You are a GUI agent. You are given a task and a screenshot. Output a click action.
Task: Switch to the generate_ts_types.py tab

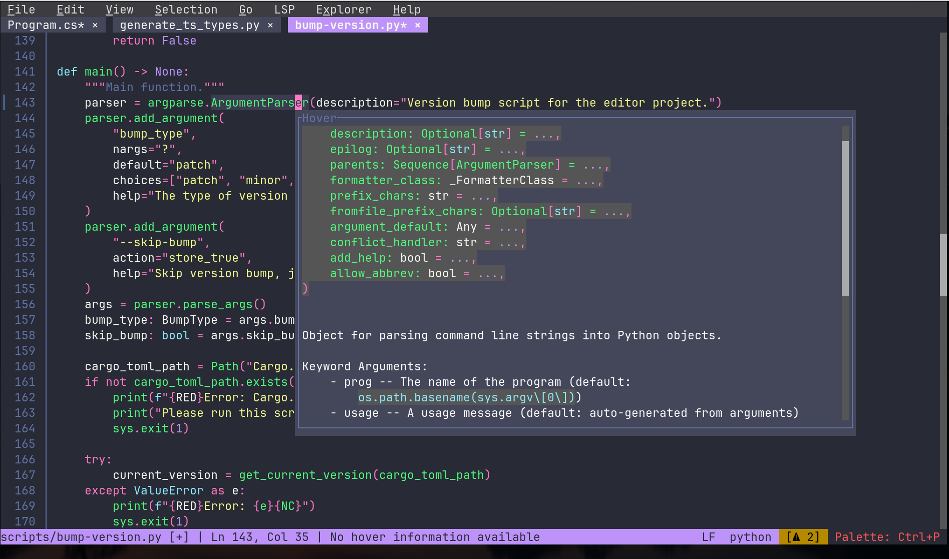tap(189, 26)
